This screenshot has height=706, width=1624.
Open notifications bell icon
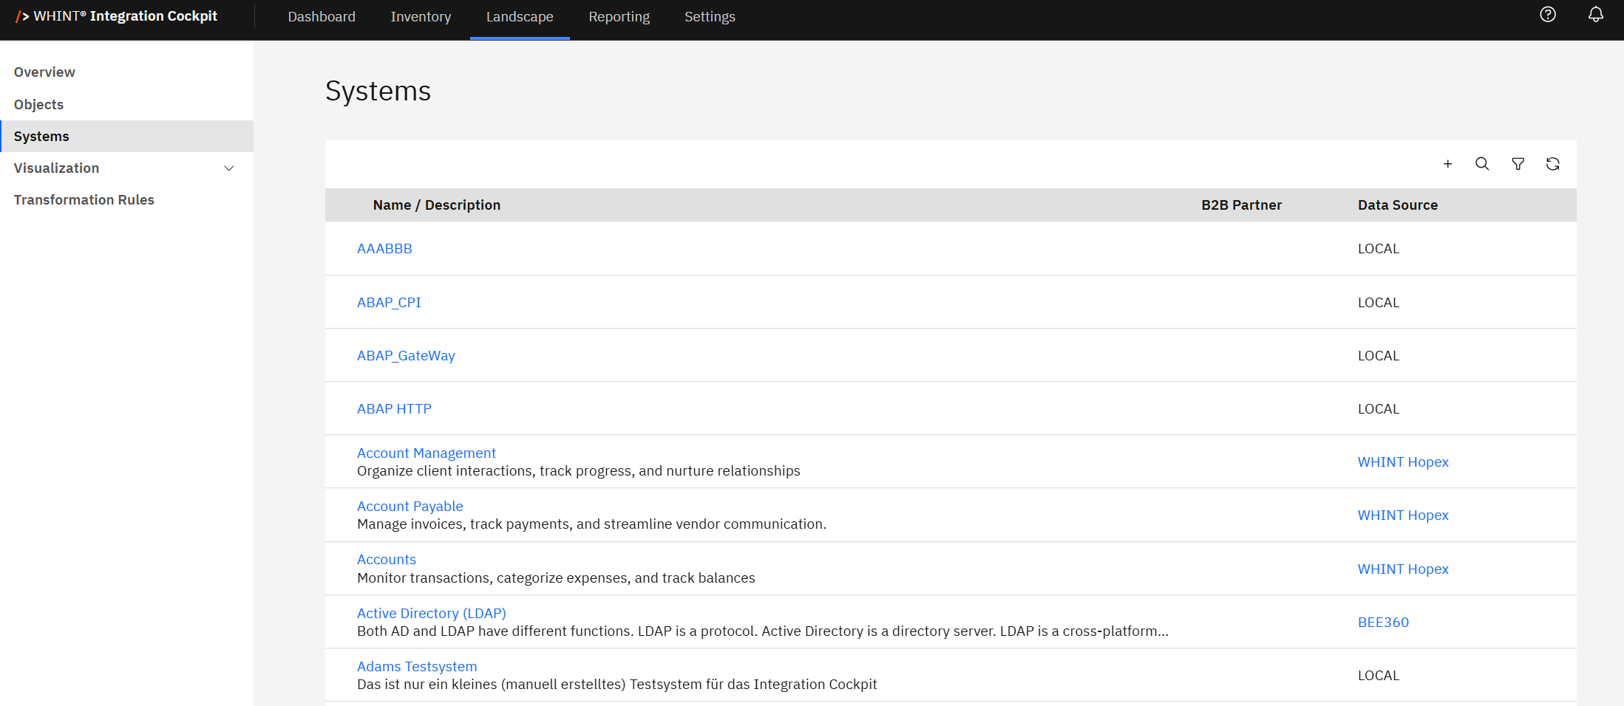point(1596,15)
